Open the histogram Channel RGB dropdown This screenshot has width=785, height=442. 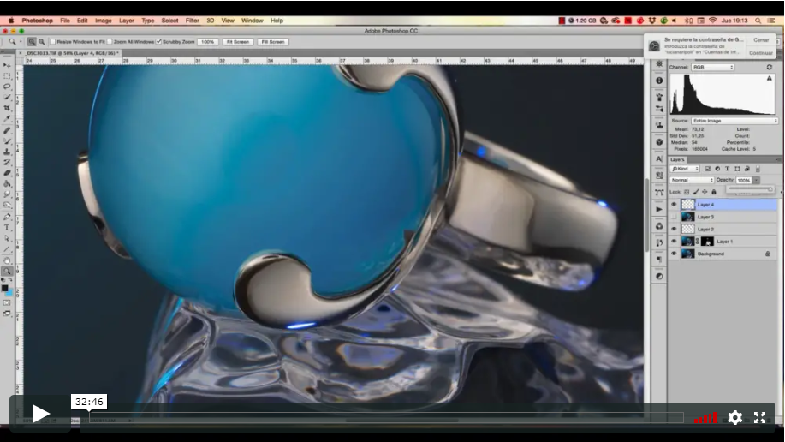(713, 67)
